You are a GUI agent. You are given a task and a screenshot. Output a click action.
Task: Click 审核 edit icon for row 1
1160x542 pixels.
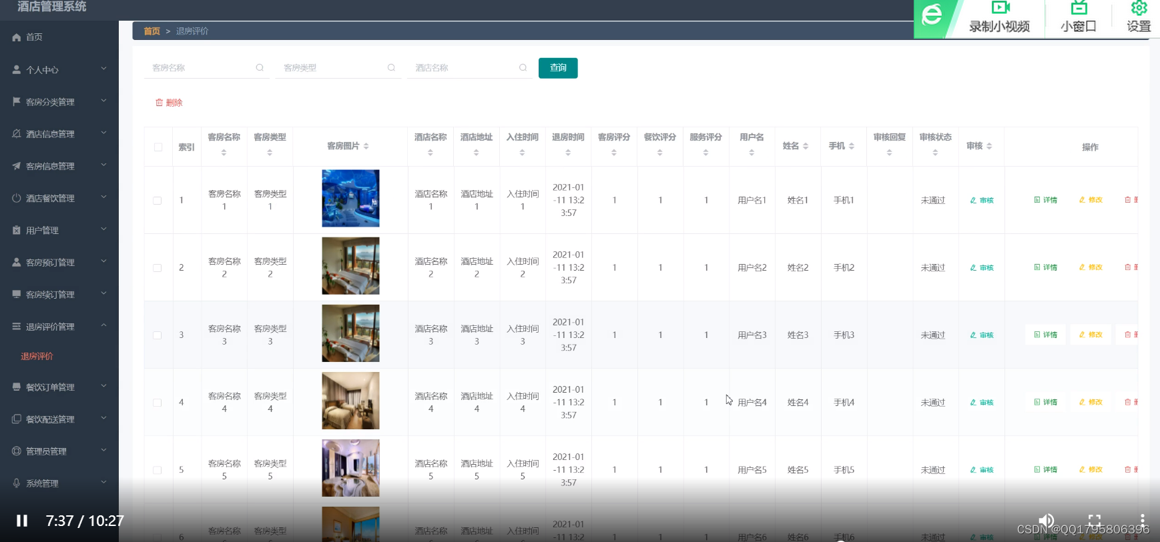[973, 200]
